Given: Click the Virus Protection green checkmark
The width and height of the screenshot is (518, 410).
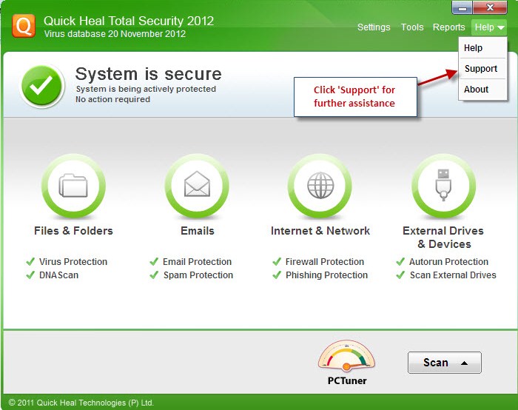Looking at the screenshot, I should [30, 262].
